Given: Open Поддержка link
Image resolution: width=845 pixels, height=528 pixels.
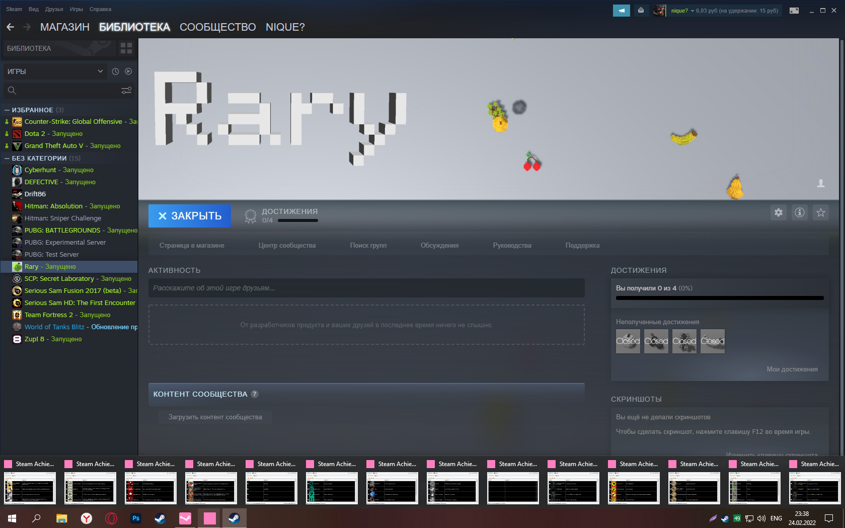Looking at the screenshot, I should pos(582,246).
